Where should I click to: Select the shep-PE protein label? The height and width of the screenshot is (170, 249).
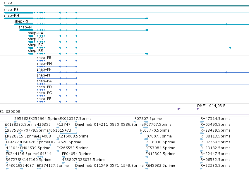click(44, 99)
